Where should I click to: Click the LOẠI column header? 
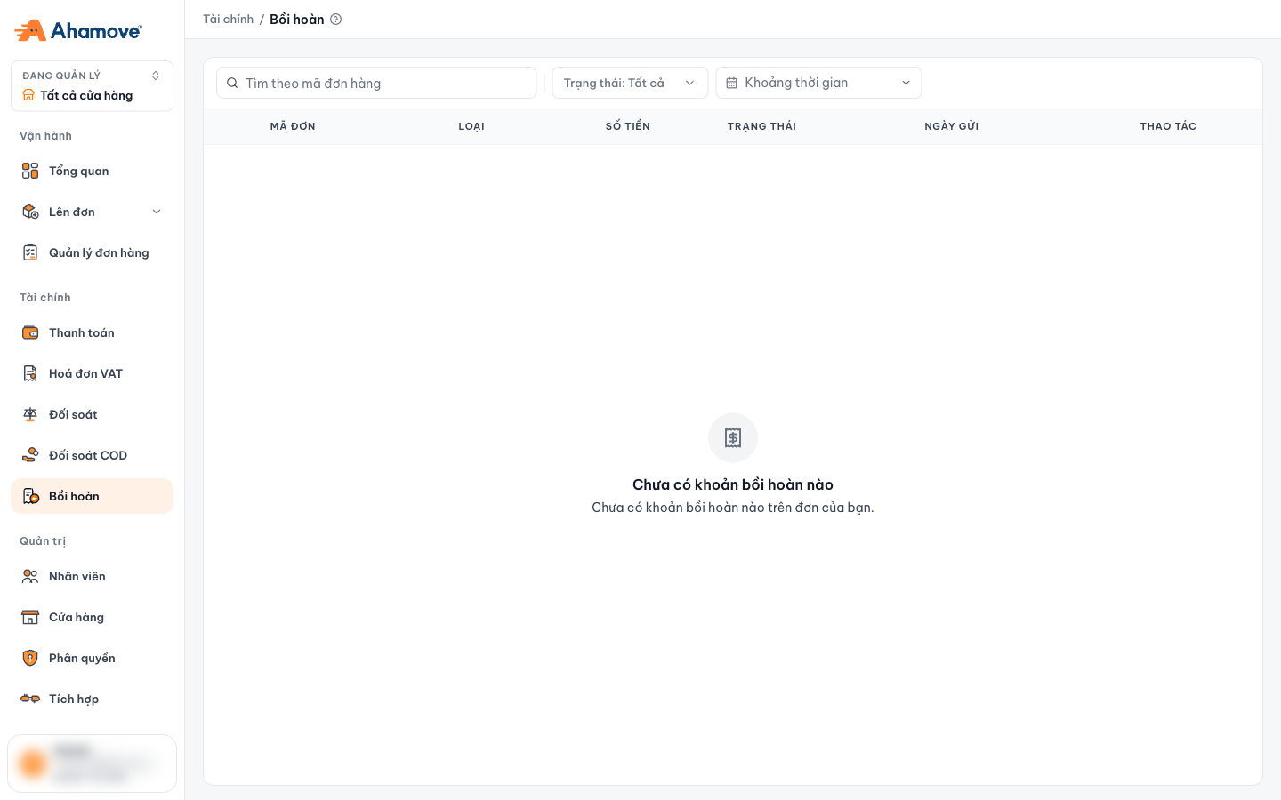(471, 126)
